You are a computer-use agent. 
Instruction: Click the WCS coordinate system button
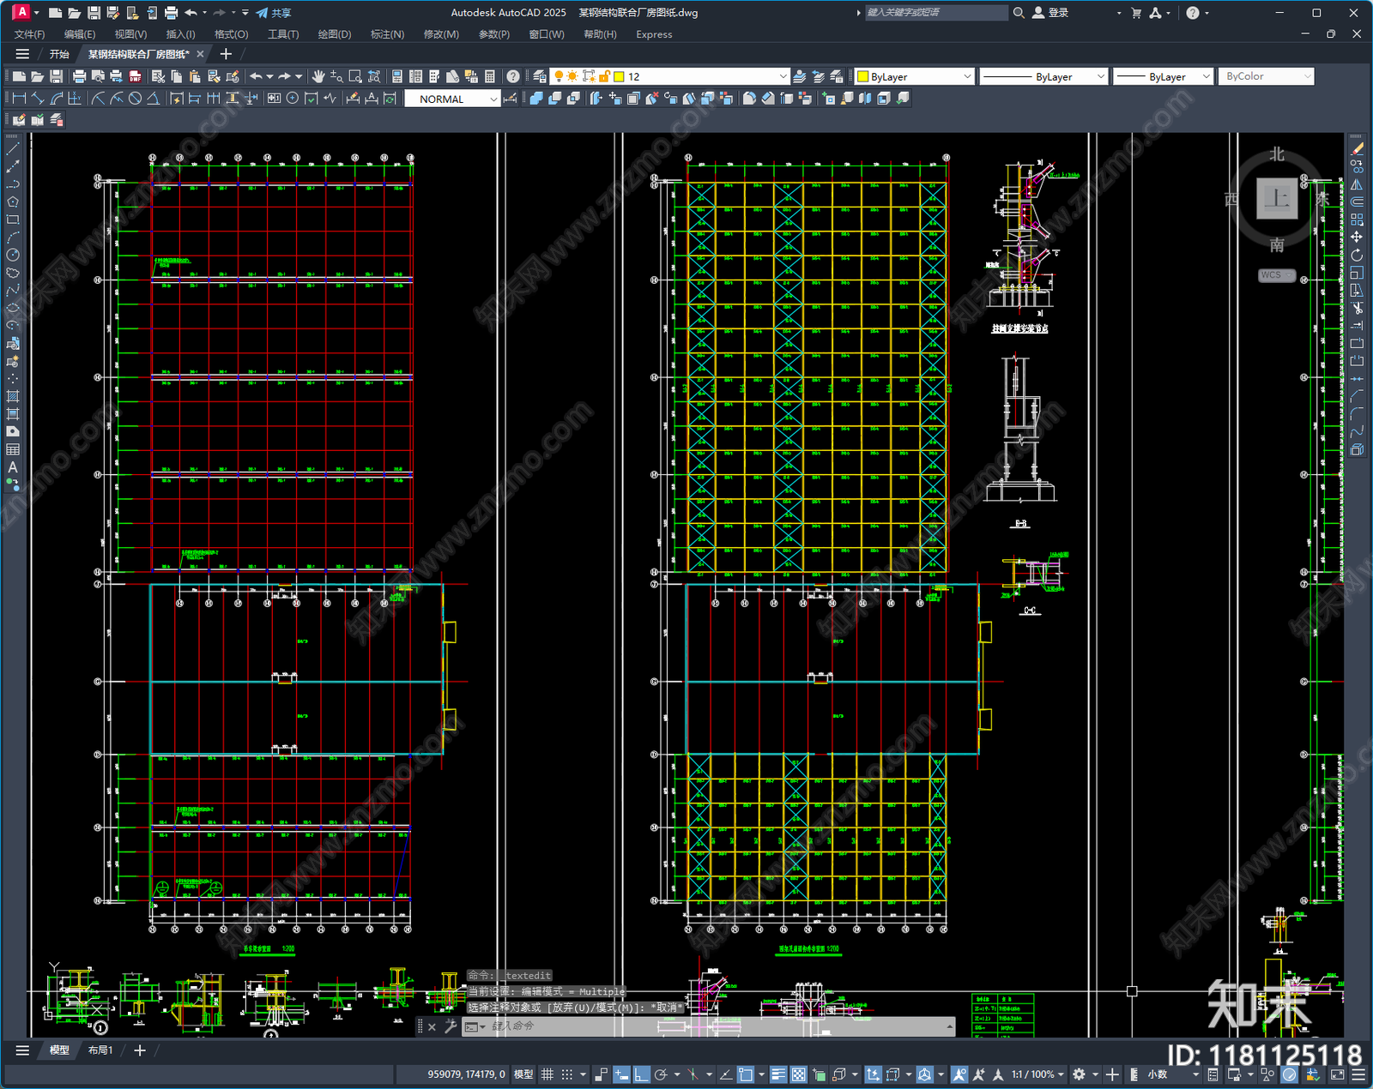tap(1276, 275)
